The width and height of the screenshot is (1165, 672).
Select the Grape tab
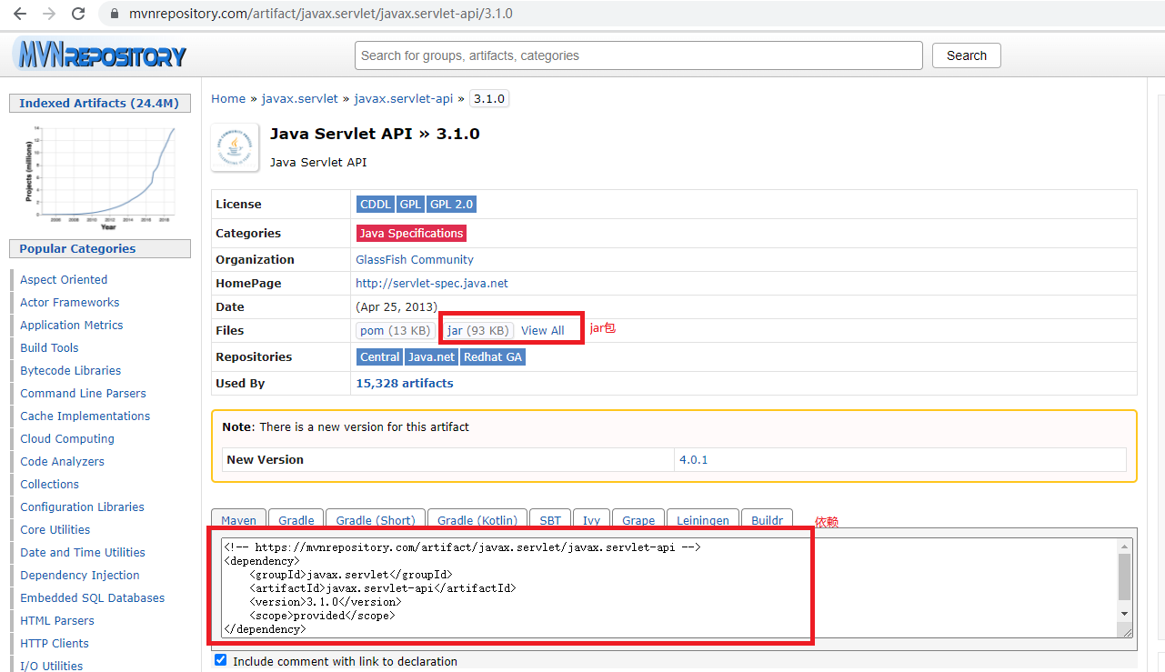click(x=638, y=520)
